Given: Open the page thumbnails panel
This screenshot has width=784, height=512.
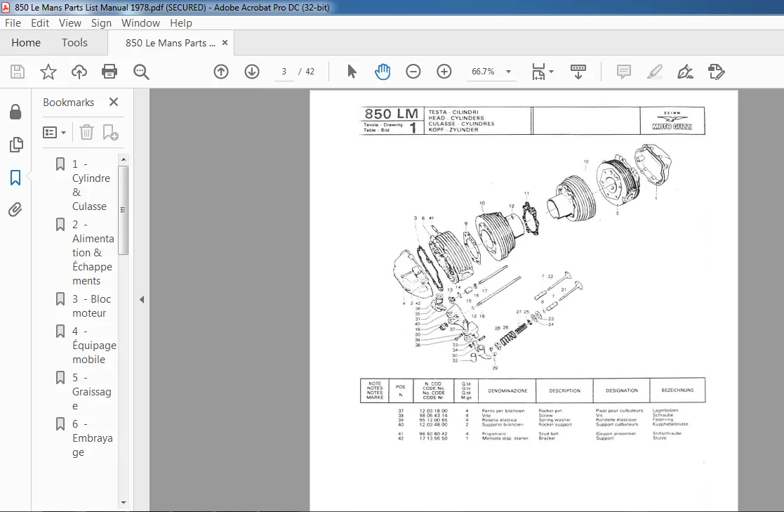Looking at the screenshot, I should coord(15,145).
